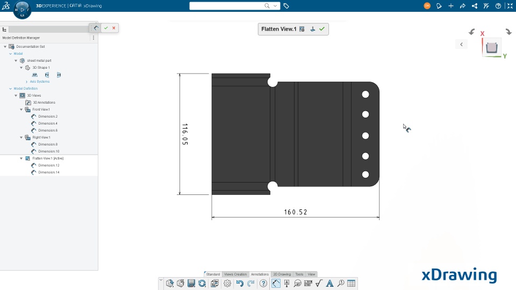Screen dimensions: 516x290
Task: Open Model Definition Manager three-dot menu
Action: 94,38
